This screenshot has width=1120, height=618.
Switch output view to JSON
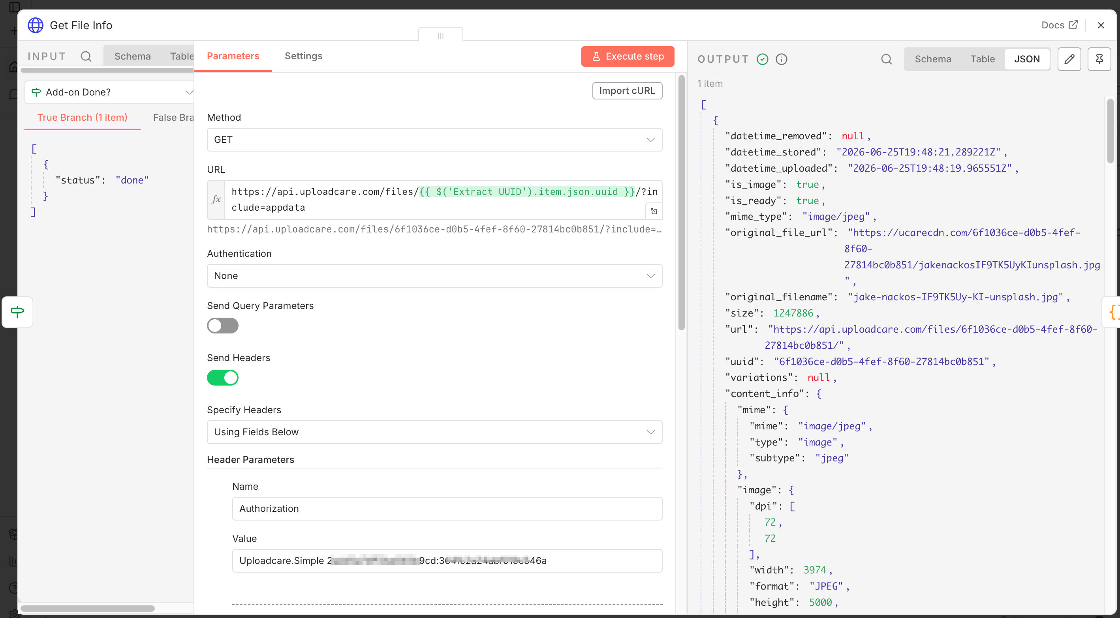[1026, 59]
